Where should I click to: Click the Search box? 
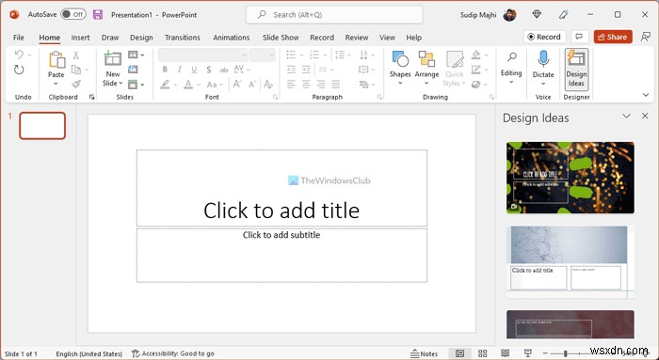(334, 15)
